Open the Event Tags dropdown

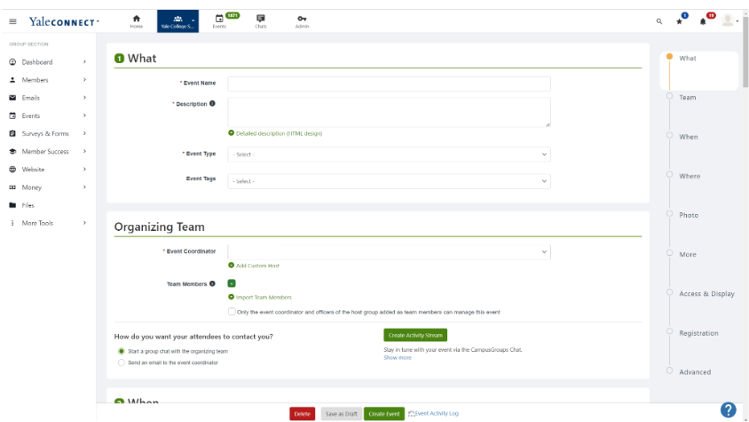click(389, 181)
